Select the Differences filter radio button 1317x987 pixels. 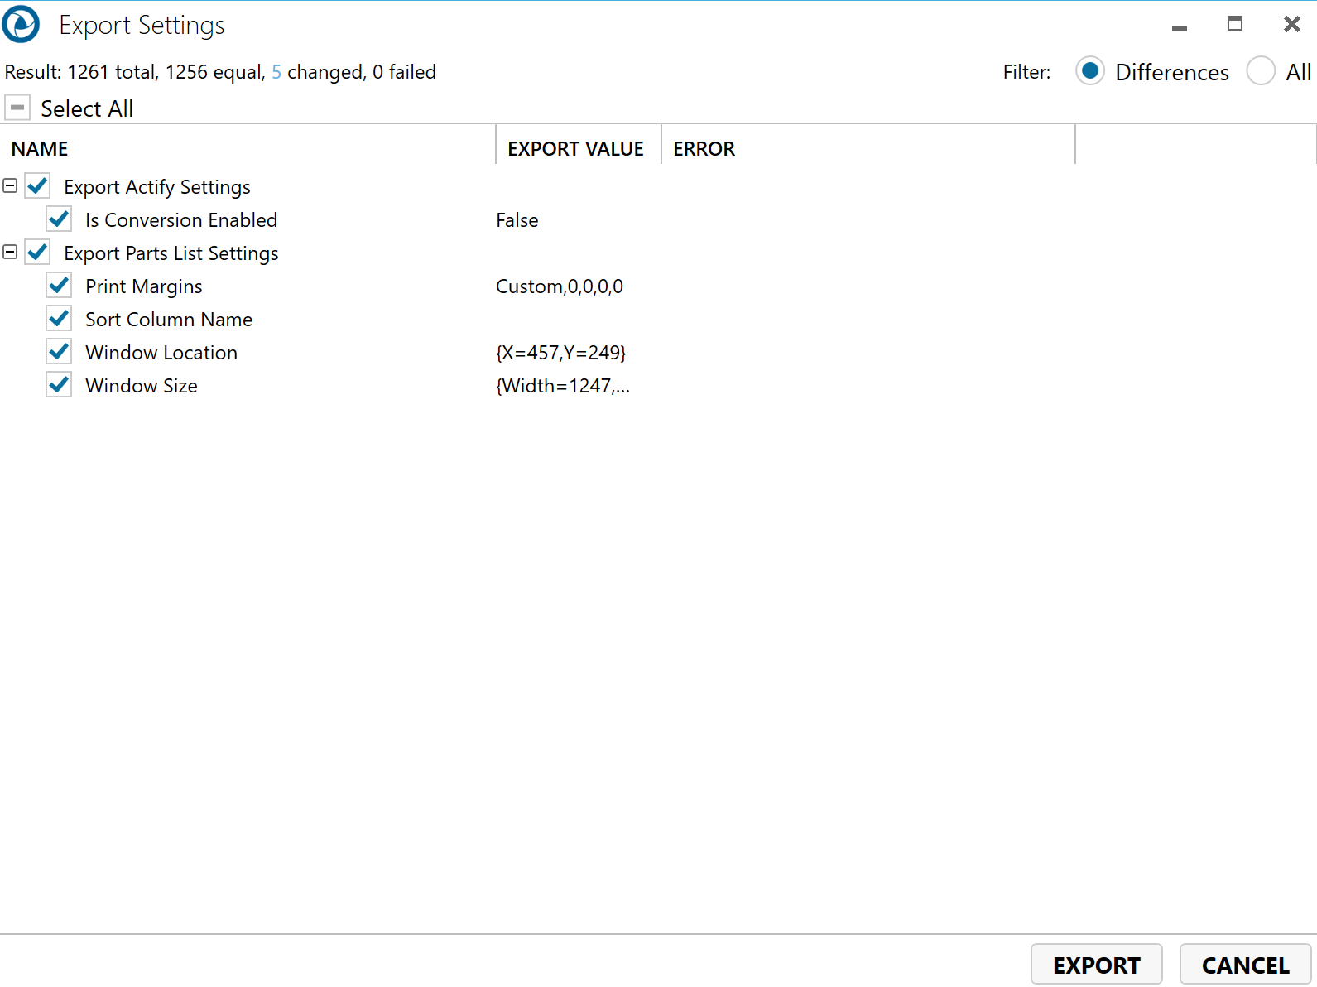pos(1090,71)
